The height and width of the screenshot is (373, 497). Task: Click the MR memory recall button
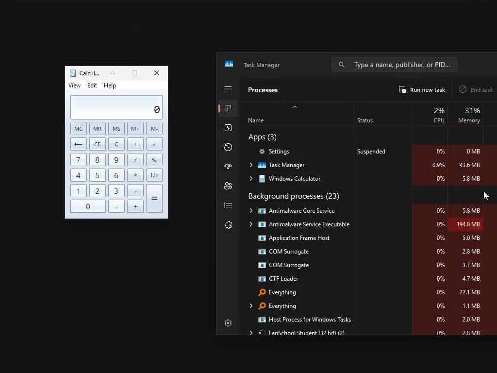click(97, 129)
